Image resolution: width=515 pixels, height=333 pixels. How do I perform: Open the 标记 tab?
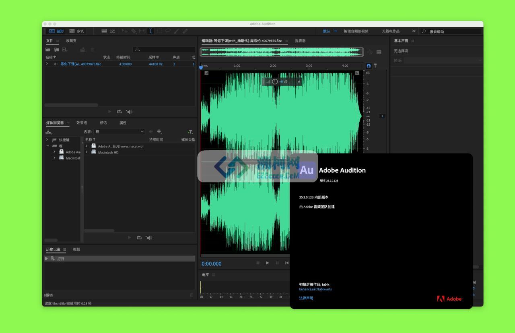coord(103,123)
